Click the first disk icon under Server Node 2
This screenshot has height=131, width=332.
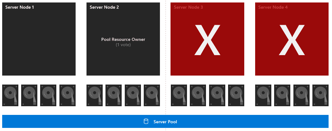[94, 95]
